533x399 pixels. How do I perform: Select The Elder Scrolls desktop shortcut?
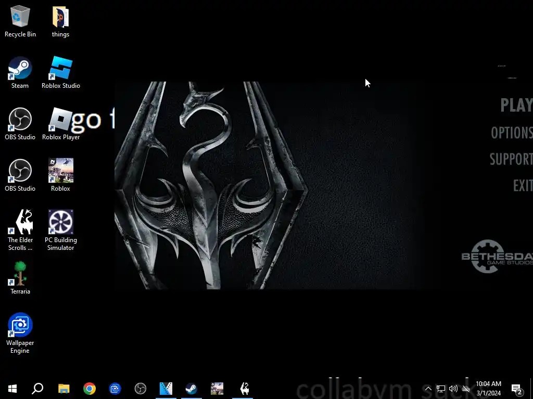(20, 230)
